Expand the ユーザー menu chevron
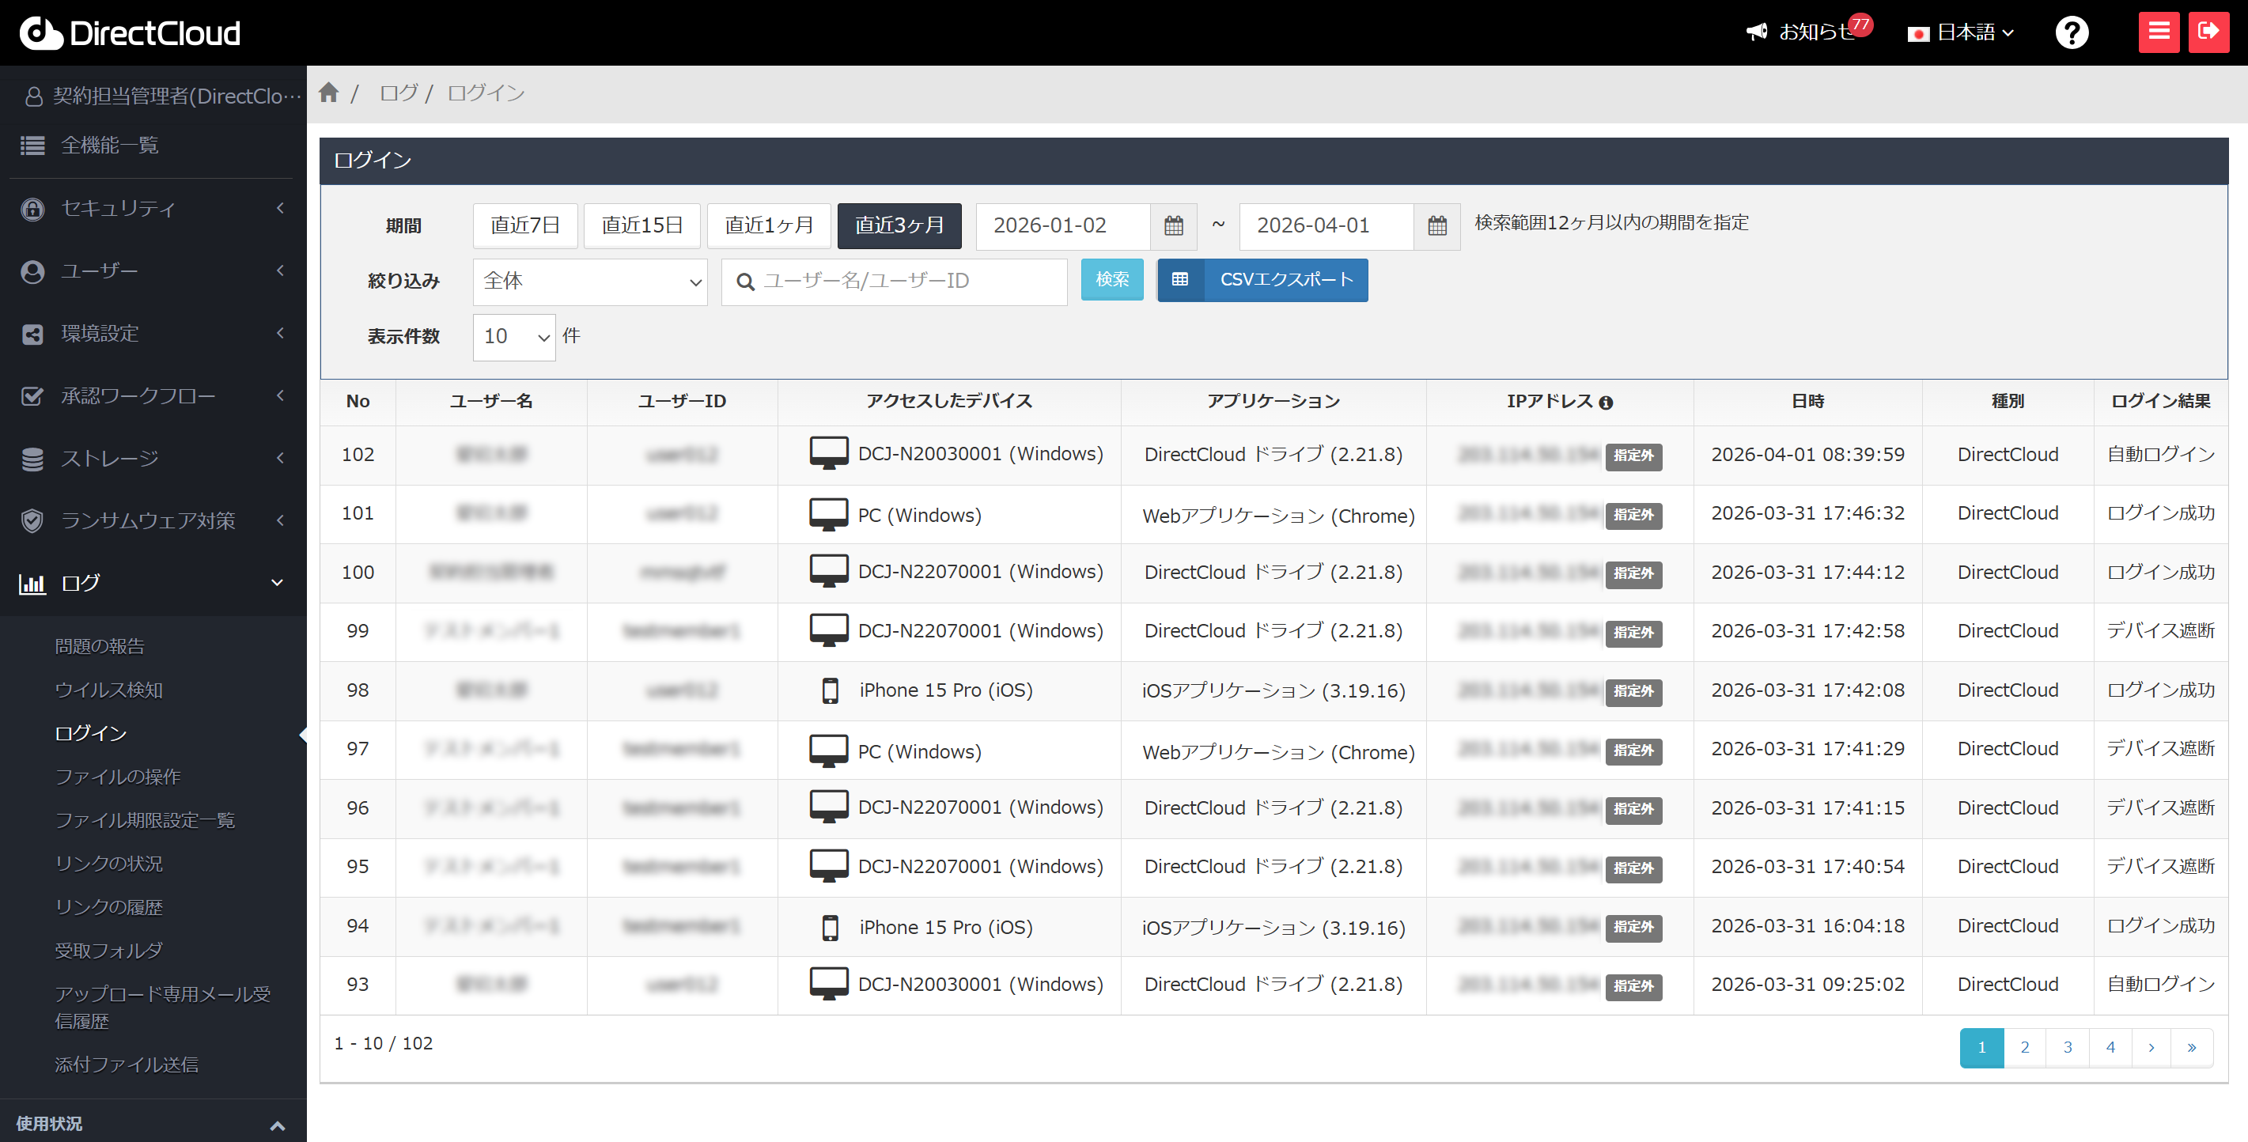The height and width of the screenshot is (1142, 2248). [280, 270]
